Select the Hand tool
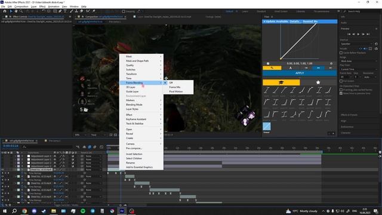 click(16, 11)
